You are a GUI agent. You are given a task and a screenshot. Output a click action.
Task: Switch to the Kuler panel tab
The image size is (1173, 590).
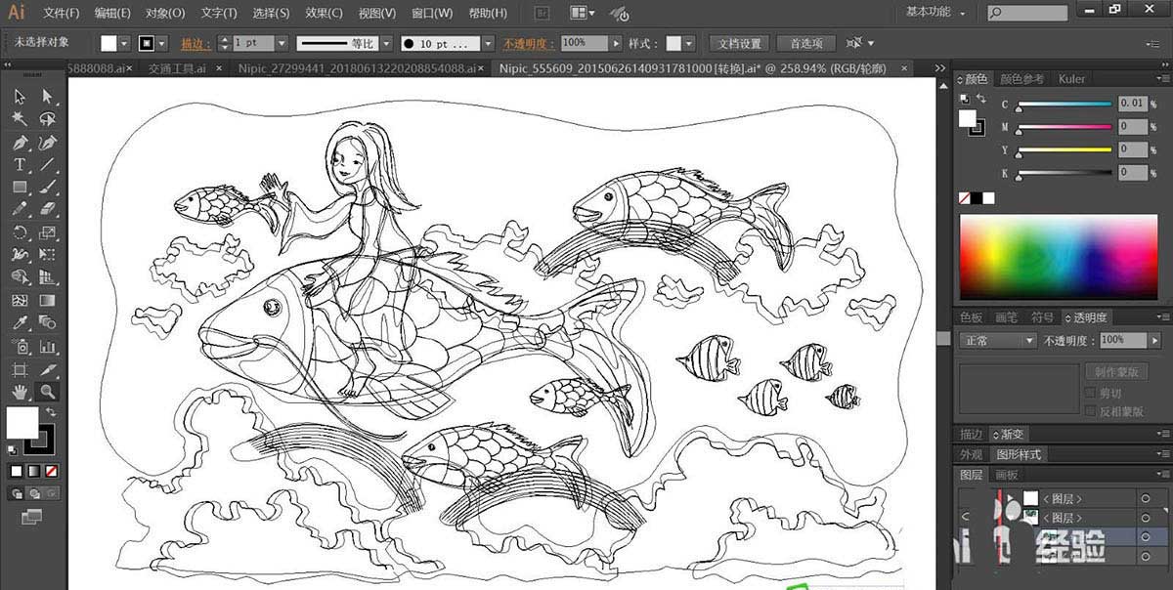pos(1071,79)
